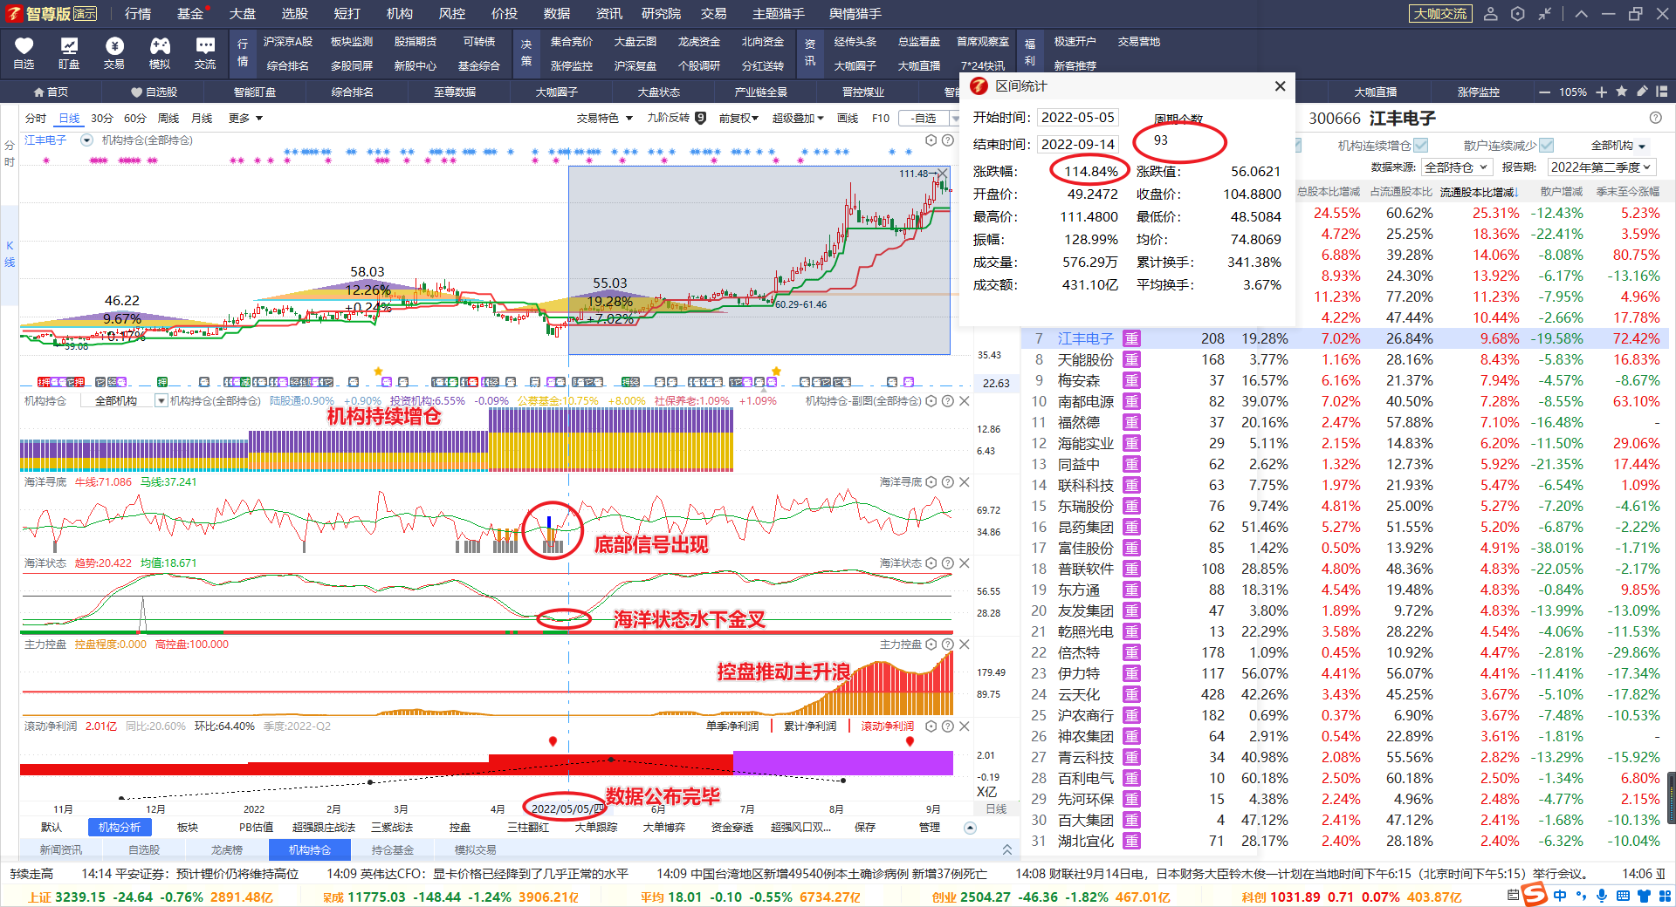Open the 交易特色 dropdown

(x=604, y=119)
